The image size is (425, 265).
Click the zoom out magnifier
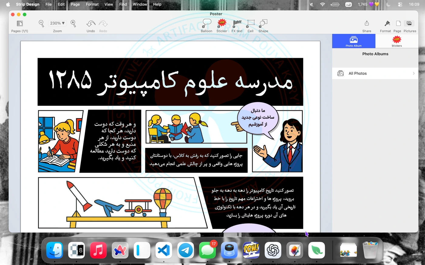tap(42, 23)
